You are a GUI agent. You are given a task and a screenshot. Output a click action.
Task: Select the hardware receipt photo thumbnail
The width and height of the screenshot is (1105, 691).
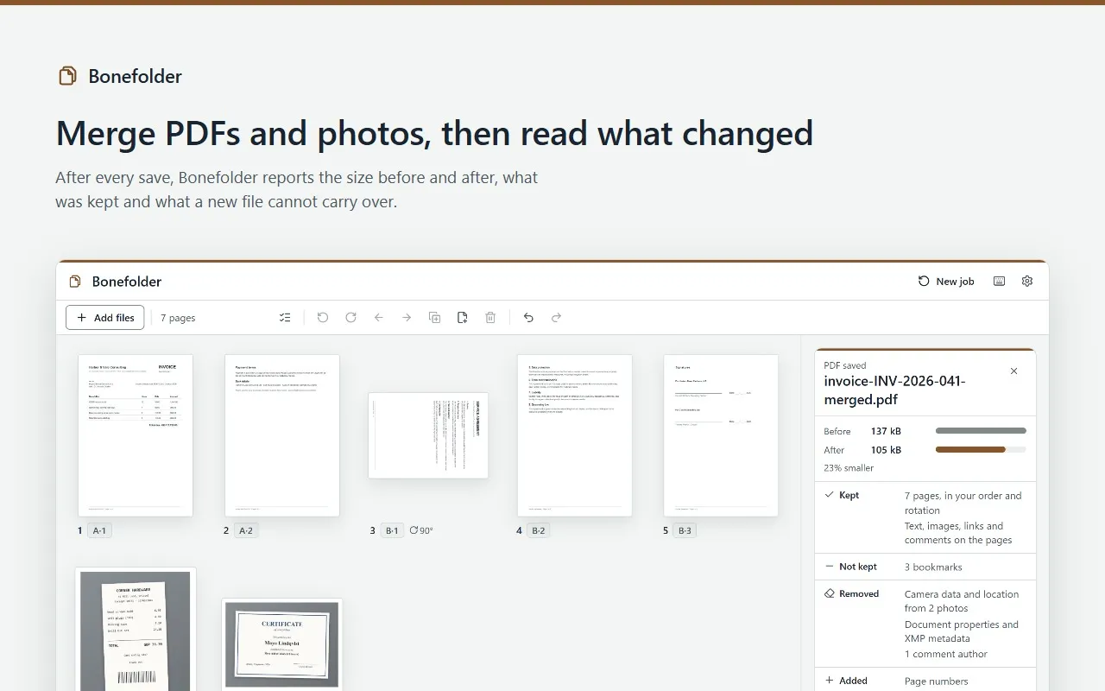(x=136, y=629)
